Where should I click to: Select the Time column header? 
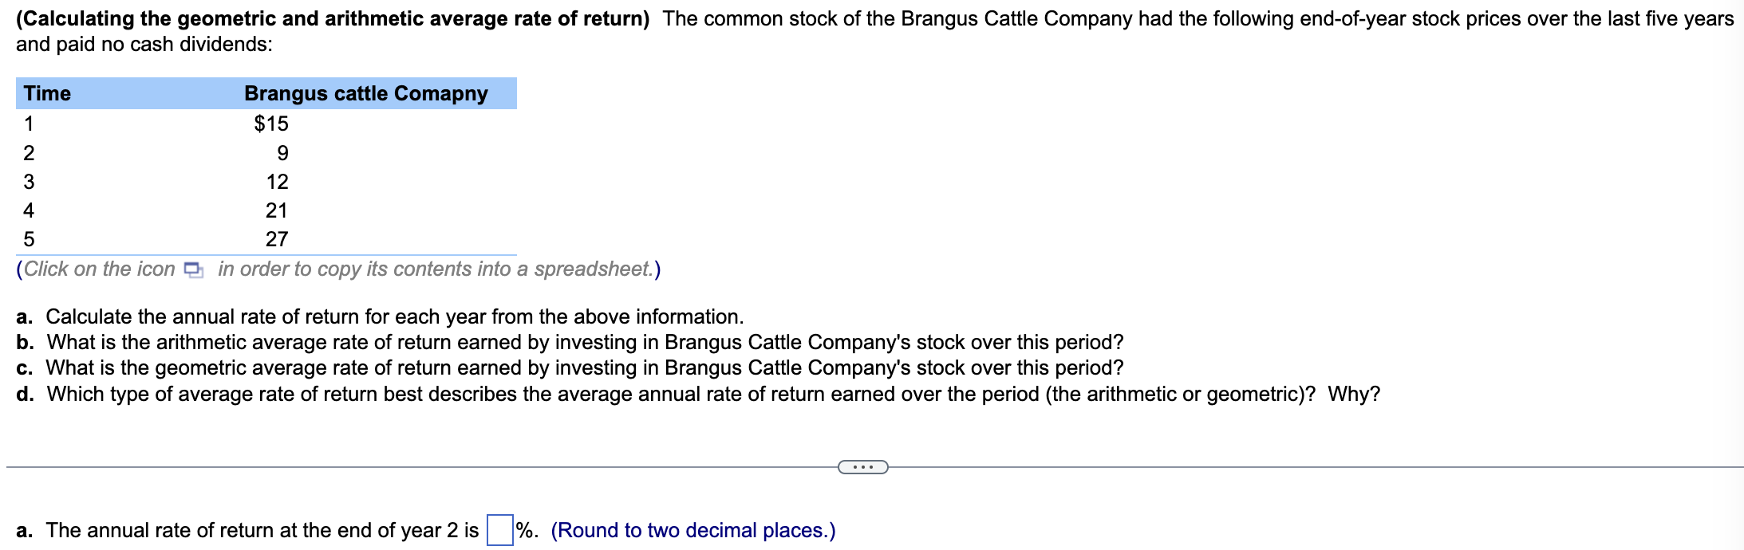(46, 93)
